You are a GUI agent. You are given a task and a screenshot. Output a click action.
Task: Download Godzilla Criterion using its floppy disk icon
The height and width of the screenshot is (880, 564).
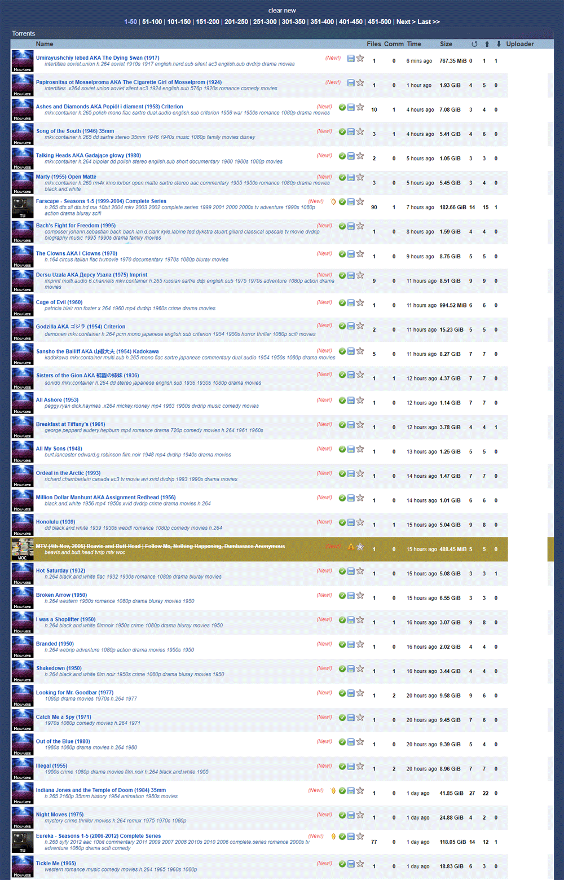tap(351, 326)
